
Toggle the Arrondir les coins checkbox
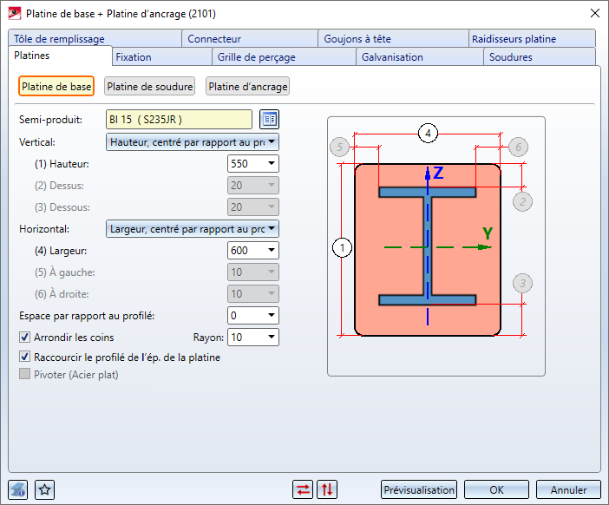point(24,337)
